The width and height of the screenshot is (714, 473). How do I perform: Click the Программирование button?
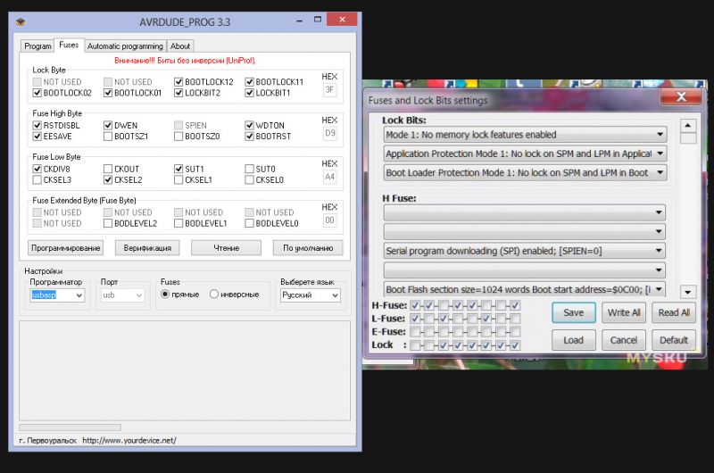[65, 248]
